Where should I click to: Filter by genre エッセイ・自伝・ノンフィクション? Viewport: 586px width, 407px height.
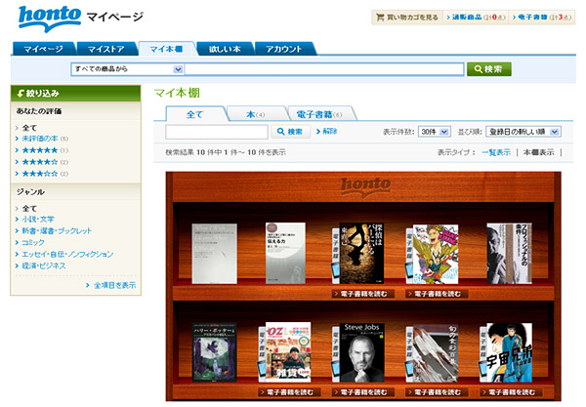(67, 255)
